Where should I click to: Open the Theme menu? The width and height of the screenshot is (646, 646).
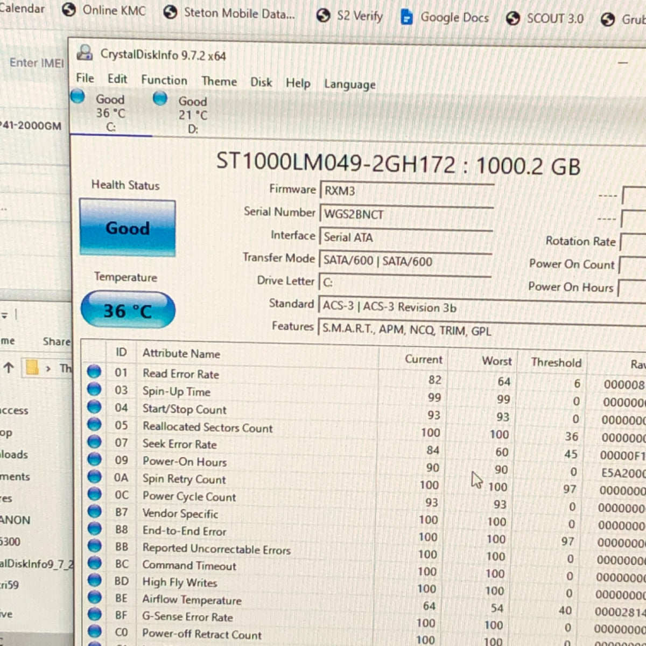click(219, 81)
